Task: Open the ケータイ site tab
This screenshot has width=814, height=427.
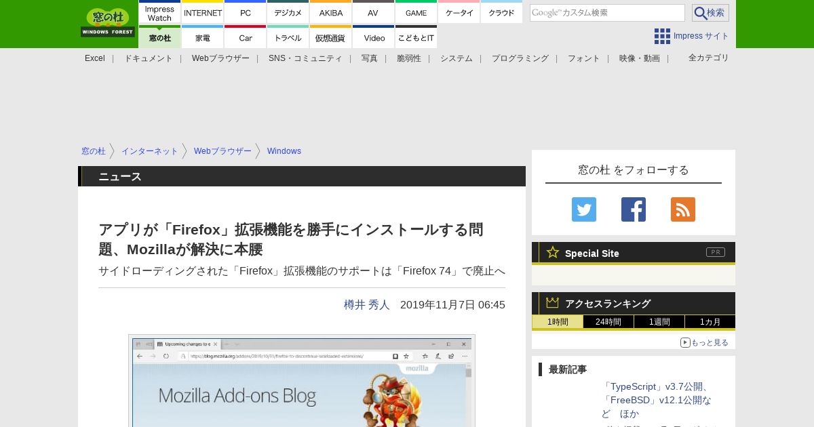Action: pos(459,12)
